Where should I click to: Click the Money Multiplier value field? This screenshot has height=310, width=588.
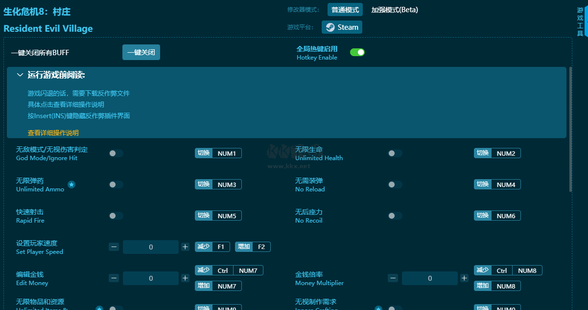tap(430, 278)
